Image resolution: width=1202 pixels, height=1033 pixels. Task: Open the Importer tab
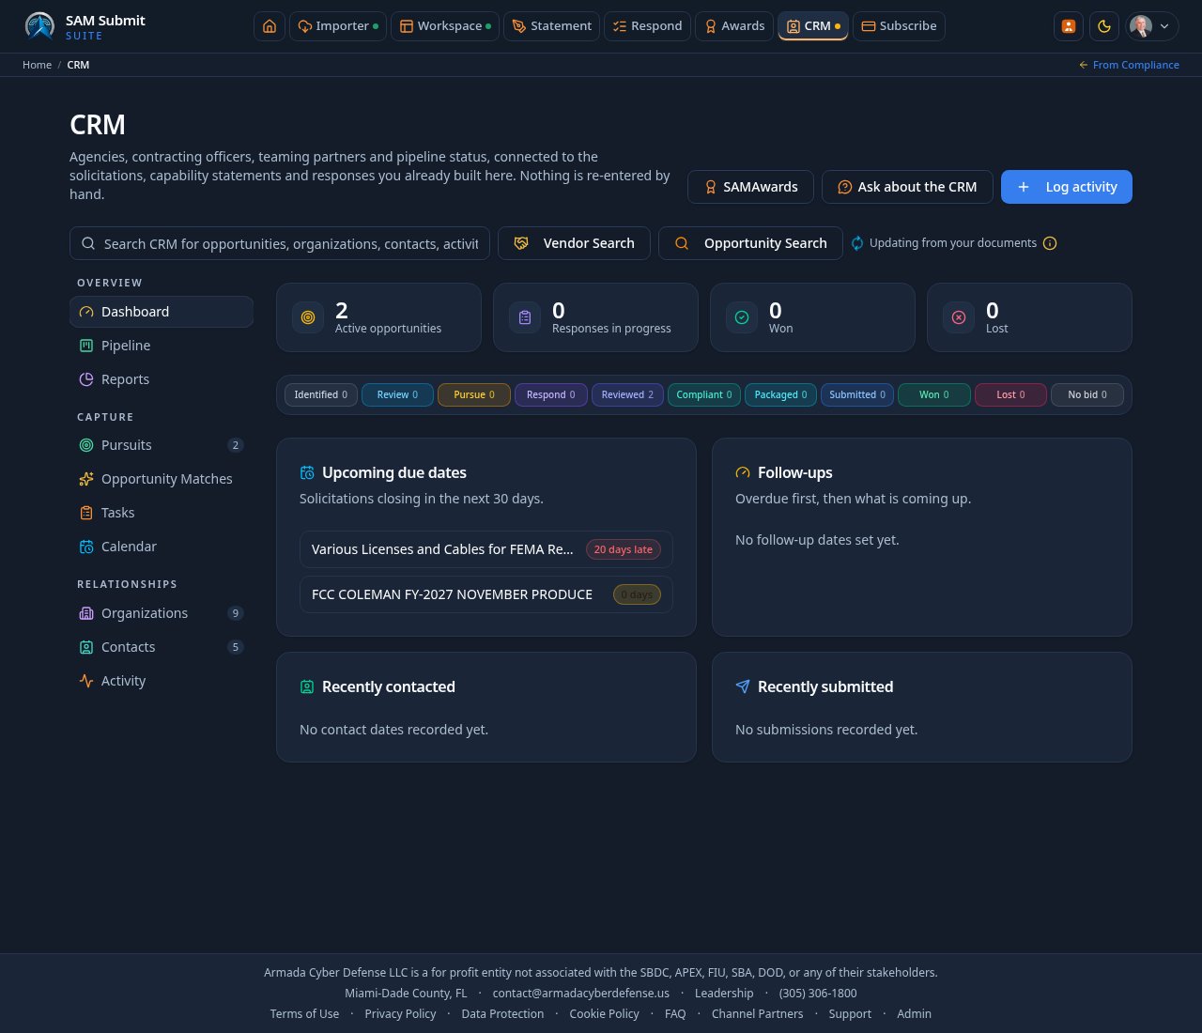point(338,26)
